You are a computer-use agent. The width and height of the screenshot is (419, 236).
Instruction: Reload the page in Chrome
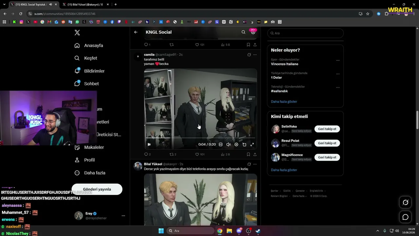coord(21,14)
